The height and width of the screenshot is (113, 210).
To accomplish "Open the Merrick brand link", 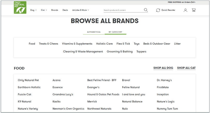I will click(92, 101).
